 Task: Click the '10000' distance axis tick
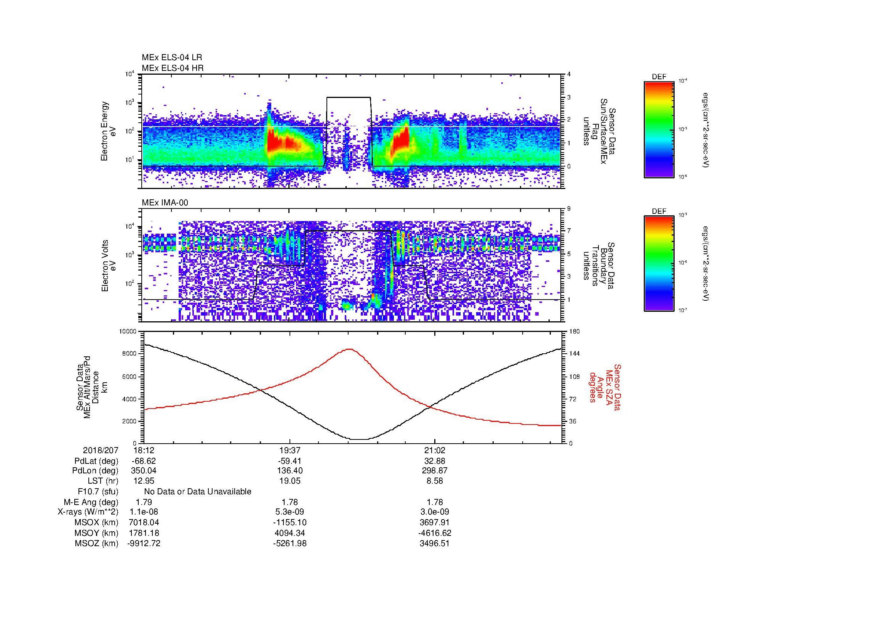click(x=128, y=332)
